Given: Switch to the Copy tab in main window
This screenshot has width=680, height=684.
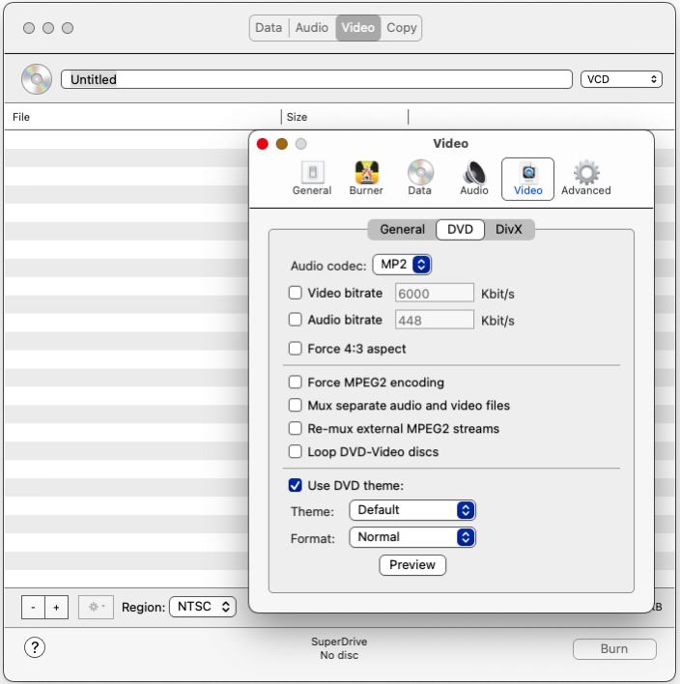Looking at the screenshot, I should (x=402, y=28).
